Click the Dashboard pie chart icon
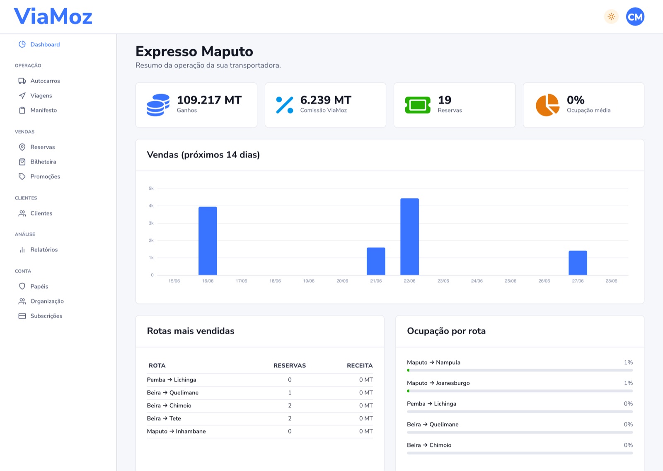 tap(22, 44)
